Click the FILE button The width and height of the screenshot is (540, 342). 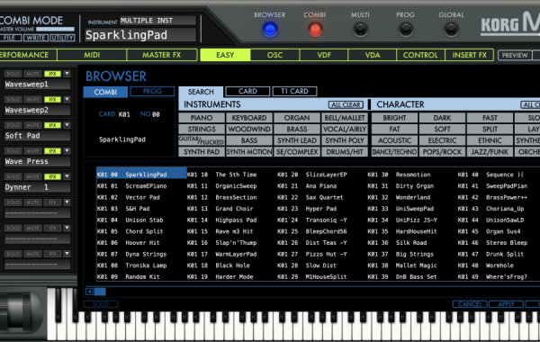click(x=10, y=38)
